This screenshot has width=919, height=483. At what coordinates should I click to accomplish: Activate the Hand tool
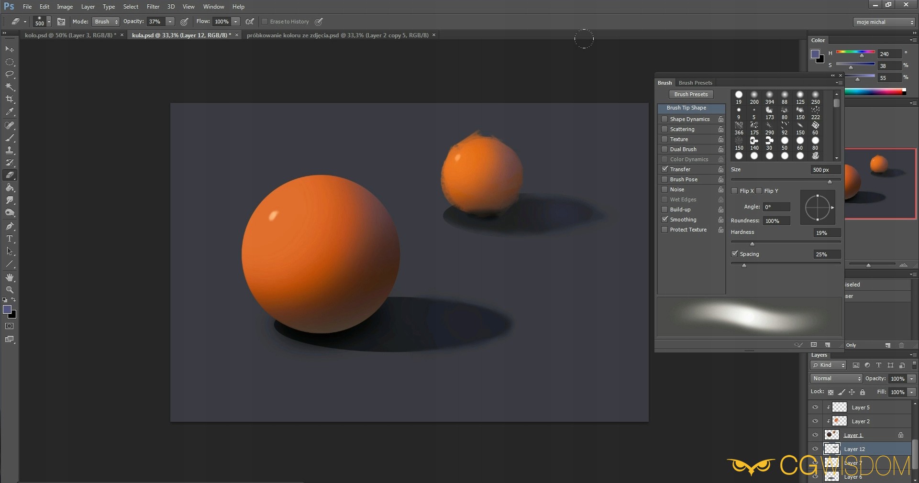pyautogui.click(x=10, y=277)
